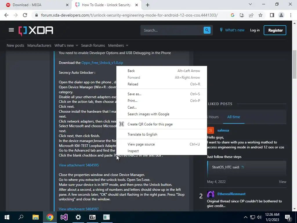Show hidden tray icons chevron
The height and width of the screenshot is (223, 297).
click(245, 217)
